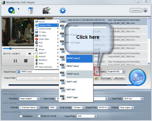Image resolution: width=152 pixels, height=121 pixels.
Task: Open the Sample Rate 44100 Hz dropdown
Action: 109,108
